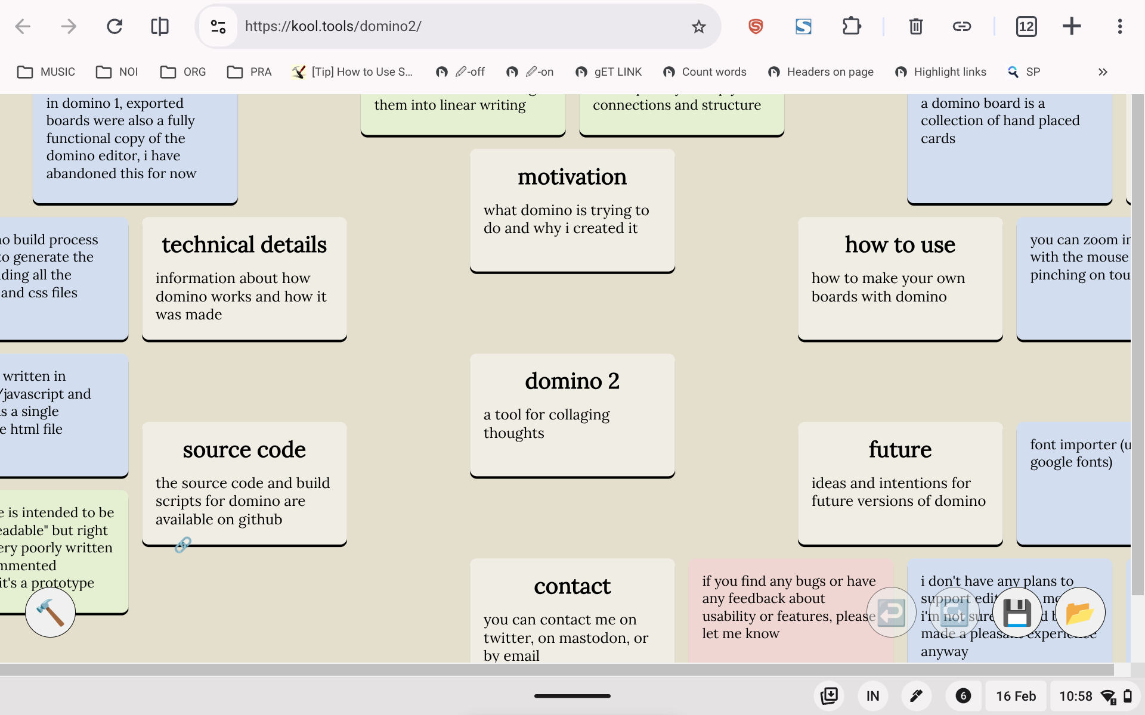Open a board with the folder icon

[x=1079, y=613]
